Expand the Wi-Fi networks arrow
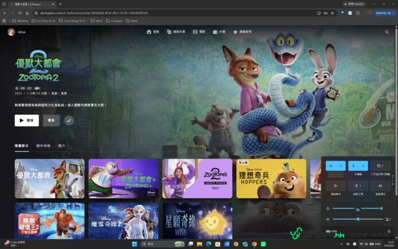 (341, 166)
